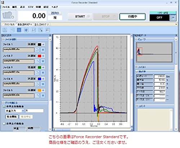Viewport: 180px width, 148px height.
Task: Click the undo arrow toolbar icon
Action: pos(12,30)
